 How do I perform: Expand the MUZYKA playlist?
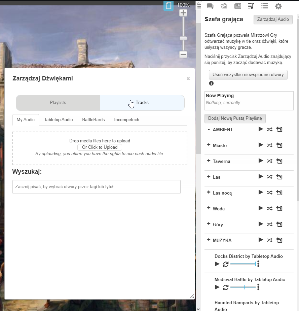coord(209,240)
